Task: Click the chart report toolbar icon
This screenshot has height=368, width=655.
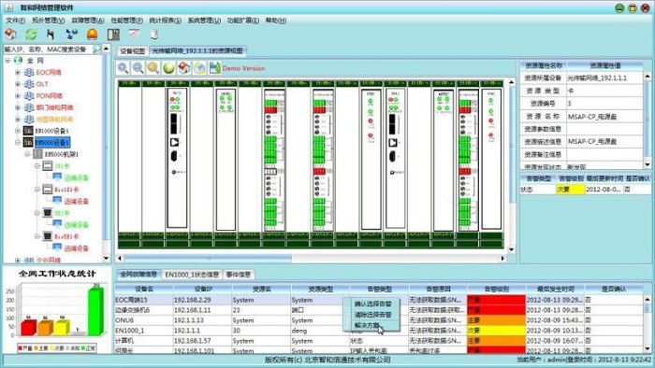Action: tap(134, 34)
